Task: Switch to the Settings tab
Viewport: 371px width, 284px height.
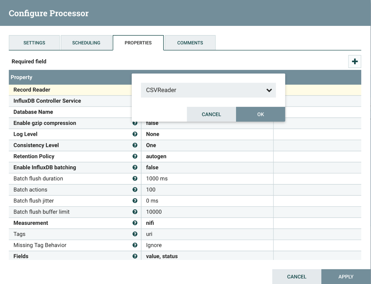Action: [x=34, y=43]
